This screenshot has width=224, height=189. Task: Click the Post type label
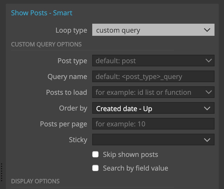[x=72, y=61]
